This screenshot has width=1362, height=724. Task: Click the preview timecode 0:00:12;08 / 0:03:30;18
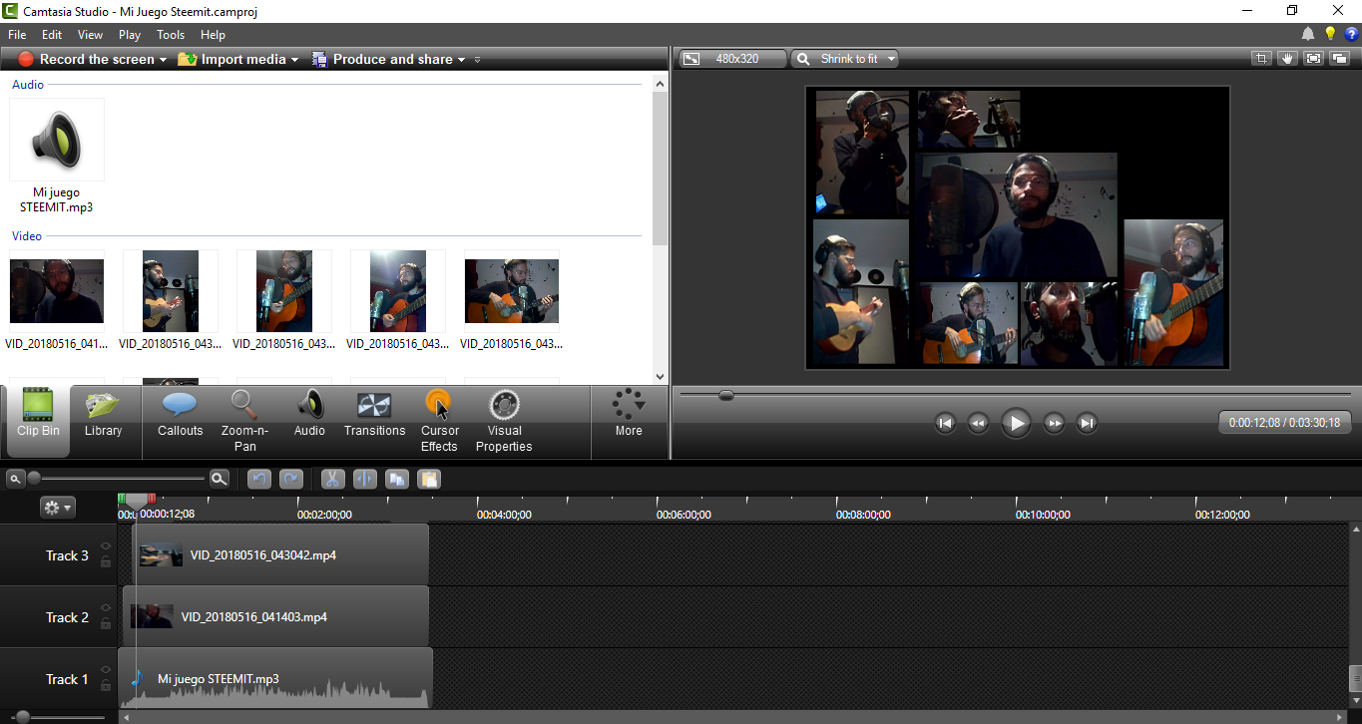point(1284,423)
